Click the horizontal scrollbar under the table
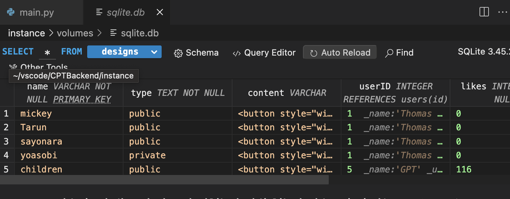This screenshot has height=199, width=510. tap(164, 179)
